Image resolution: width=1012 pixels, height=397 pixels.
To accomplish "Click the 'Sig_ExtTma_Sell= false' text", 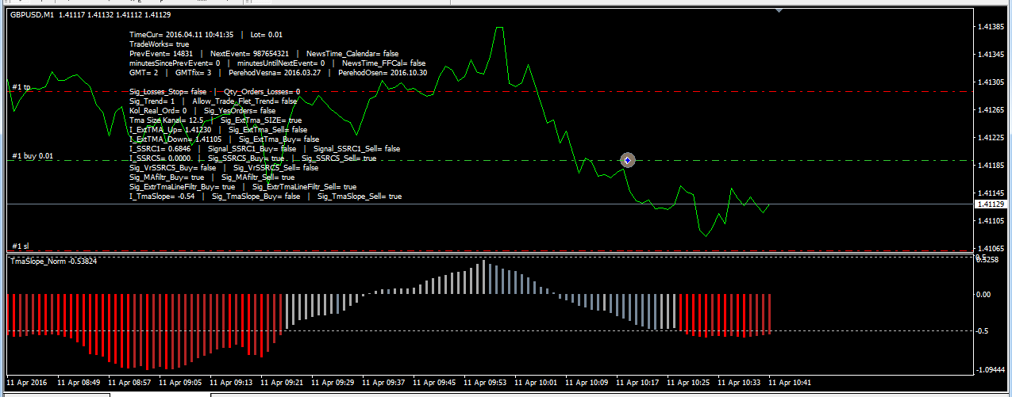I will (x=268, y=128).
